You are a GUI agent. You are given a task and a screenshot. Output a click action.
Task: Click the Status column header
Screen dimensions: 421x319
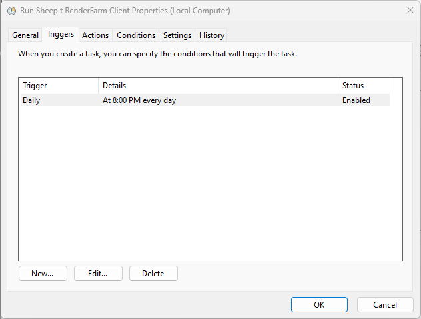(x=364, y=86)
